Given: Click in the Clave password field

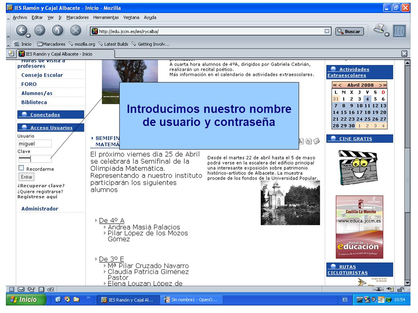Looking at the screenshot, I should (x=35, y=159).
